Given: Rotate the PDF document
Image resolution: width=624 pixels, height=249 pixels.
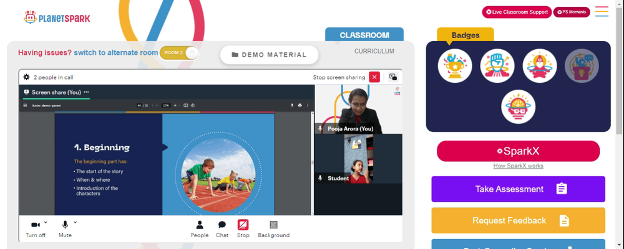Looking at the screenshot, I should pos(193,106).
